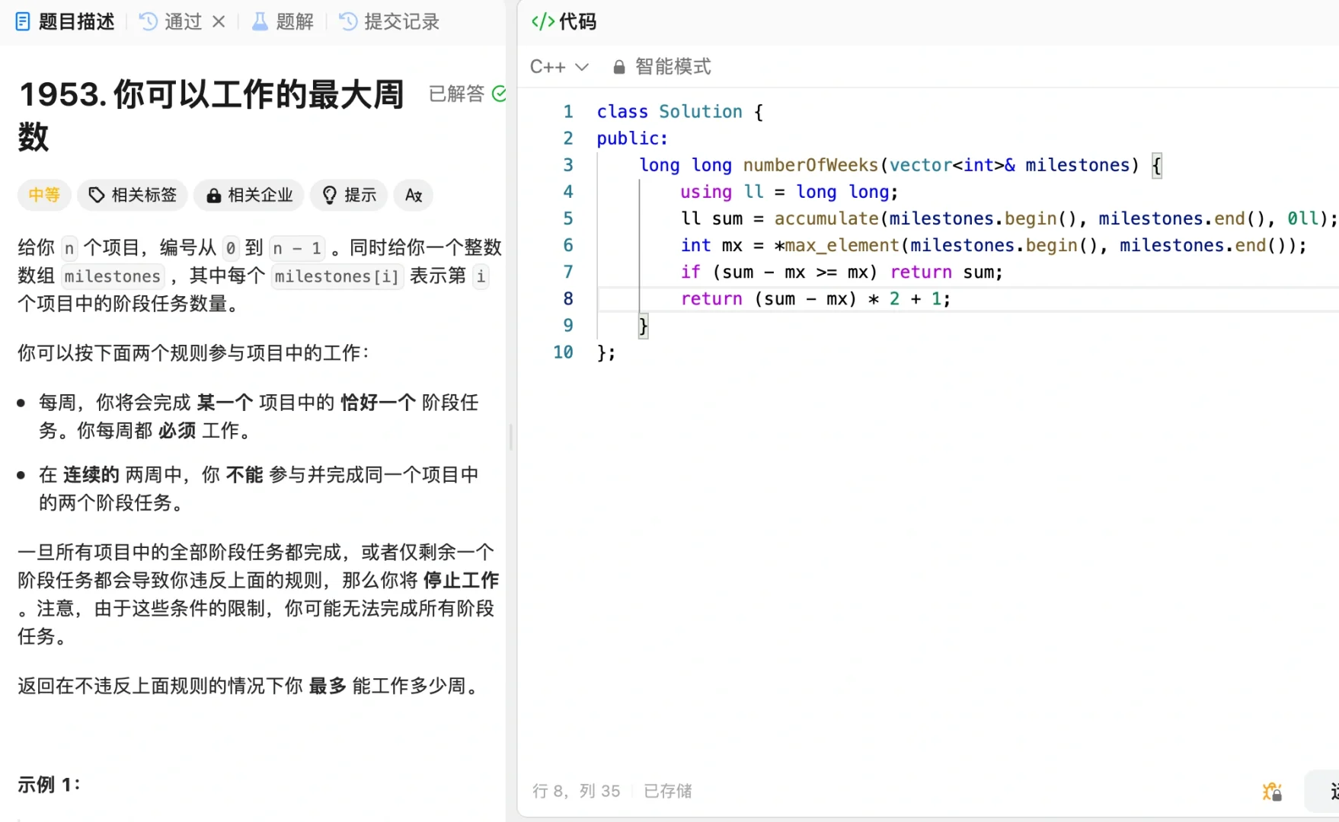Click the debug bug icon at bottom
1339x822 pixels.
pos(1272,792)
